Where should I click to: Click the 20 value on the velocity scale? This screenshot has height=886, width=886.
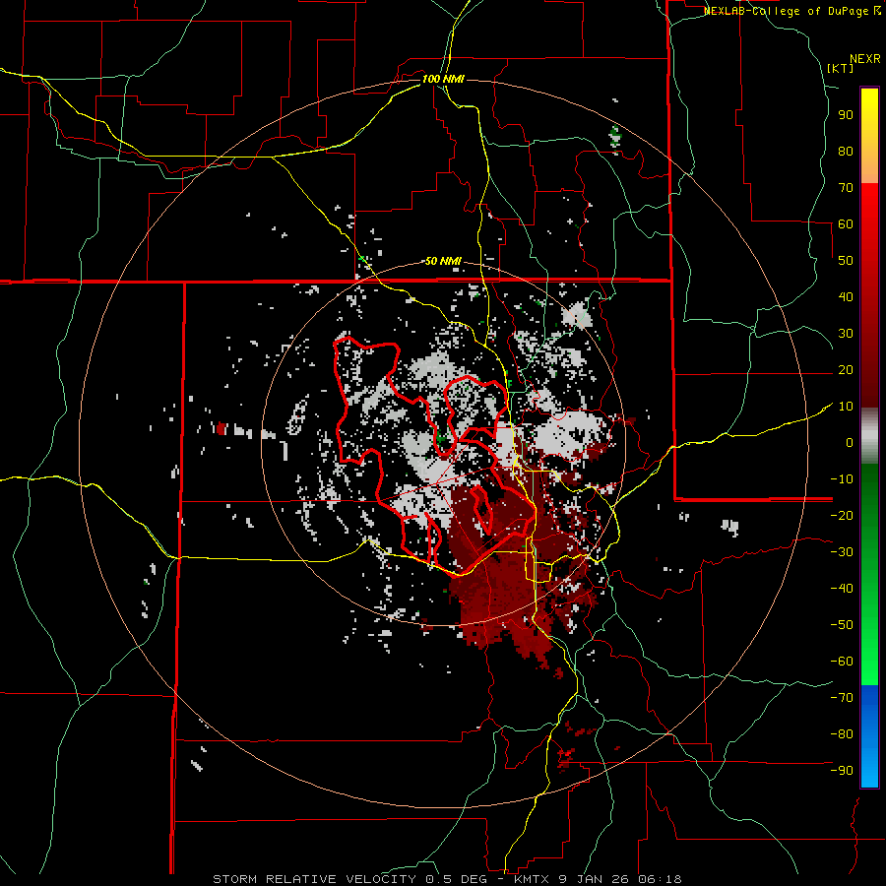[846, 370]
